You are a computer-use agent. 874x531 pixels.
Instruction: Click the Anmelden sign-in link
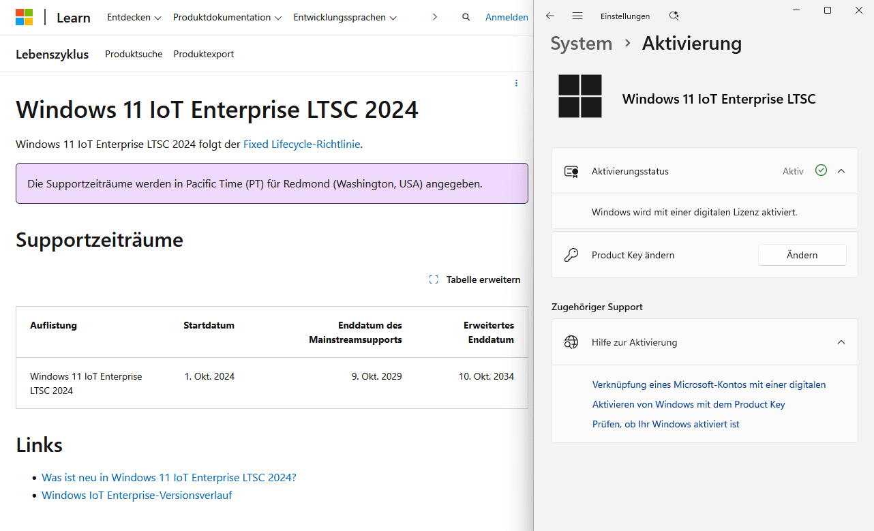click(x=507, y=17)
